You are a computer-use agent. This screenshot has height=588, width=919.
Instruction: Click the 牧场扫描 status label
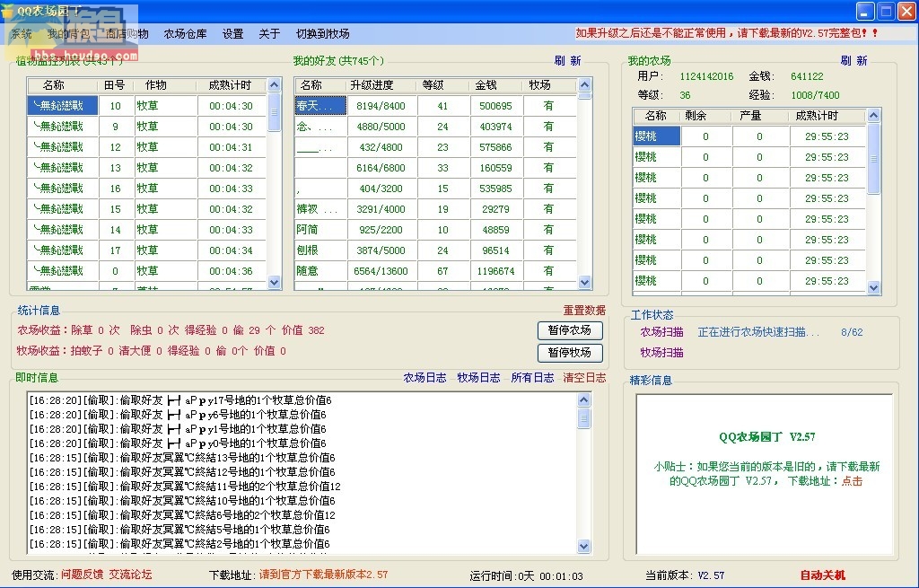(661, 352)
